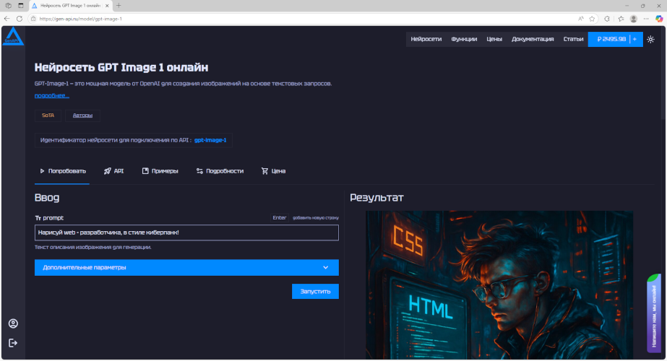Open the user profile icon in sidebar

(x=13, y=323)
